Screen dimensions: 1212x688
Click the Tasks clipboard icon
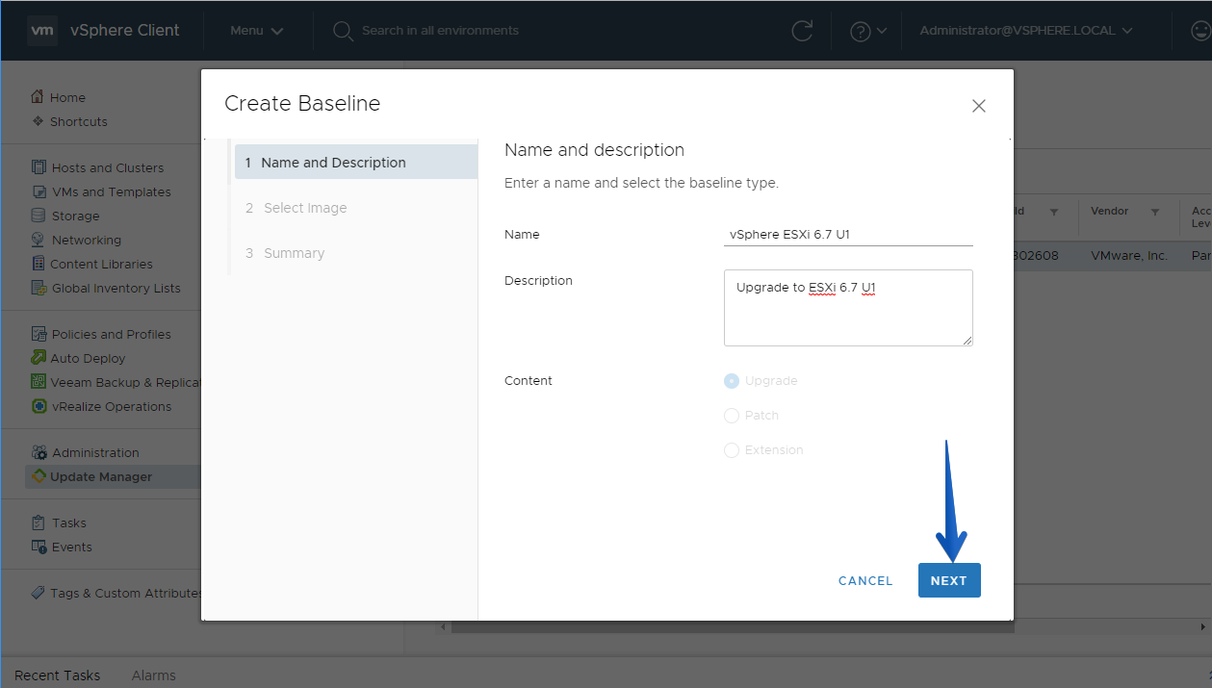(39, 522)
